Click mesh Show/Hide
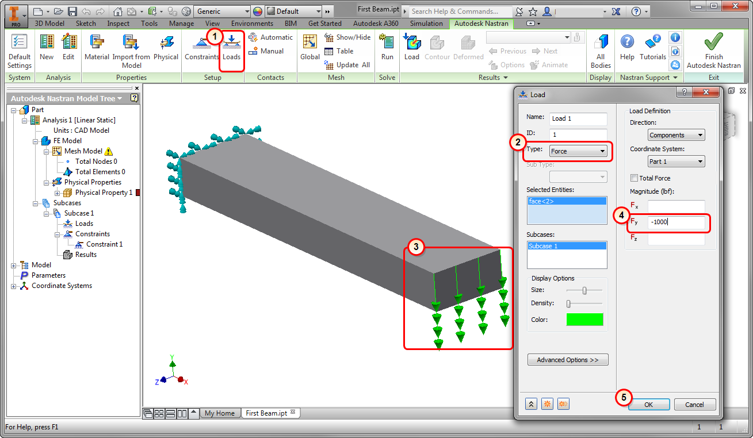 tap(347, 37)
